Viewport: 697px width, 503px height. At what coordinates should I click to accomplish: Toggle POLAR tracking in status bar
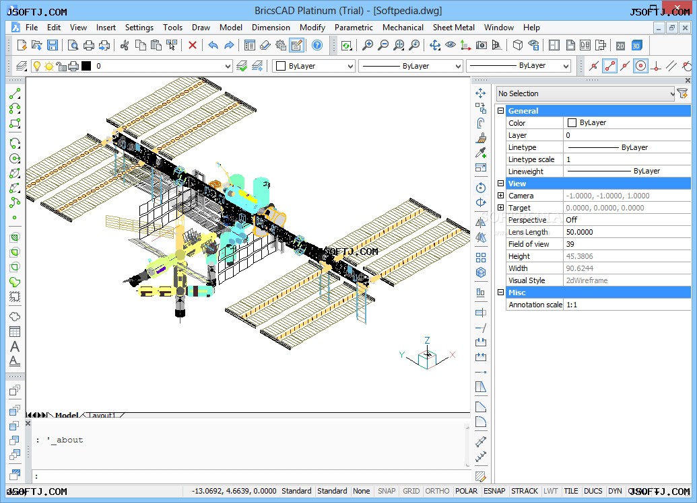click(x=466, y=491)
